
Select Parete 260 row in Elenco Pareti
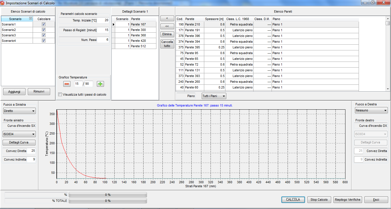[267, 82]
